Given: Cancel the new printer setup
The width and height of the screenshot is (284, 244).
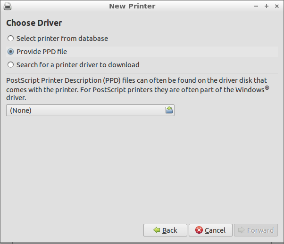Looking at the screenshot, I should [x=210, y=230].
